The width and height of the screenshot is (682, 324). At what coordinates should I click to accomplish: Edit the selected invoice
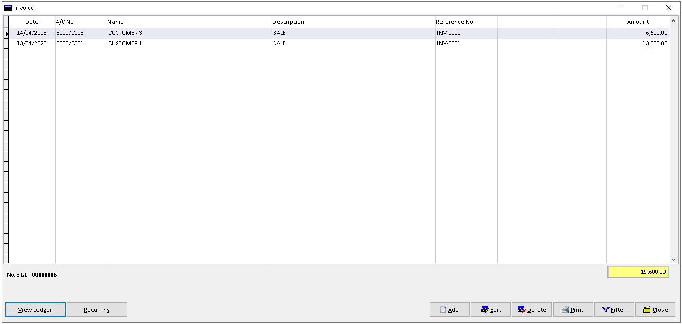tap(491, 310)
